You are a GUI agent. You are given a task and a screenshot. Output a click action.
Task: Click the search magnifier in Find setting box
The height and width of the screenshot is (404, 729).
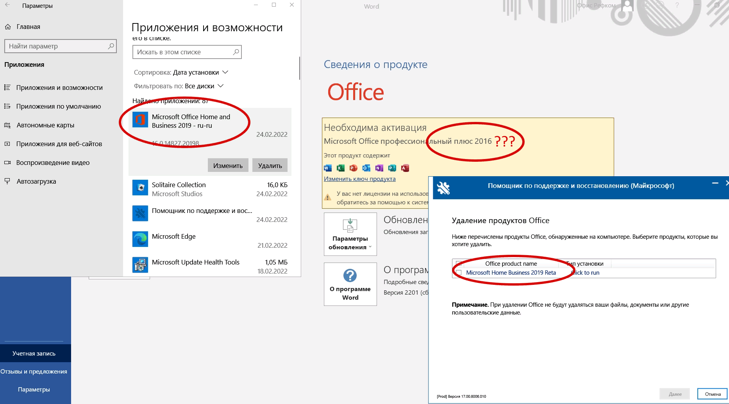point(111,46)
